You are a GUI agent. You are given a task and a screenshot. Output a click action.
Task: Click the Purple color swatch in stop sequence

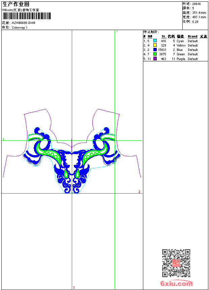(155, 59)
